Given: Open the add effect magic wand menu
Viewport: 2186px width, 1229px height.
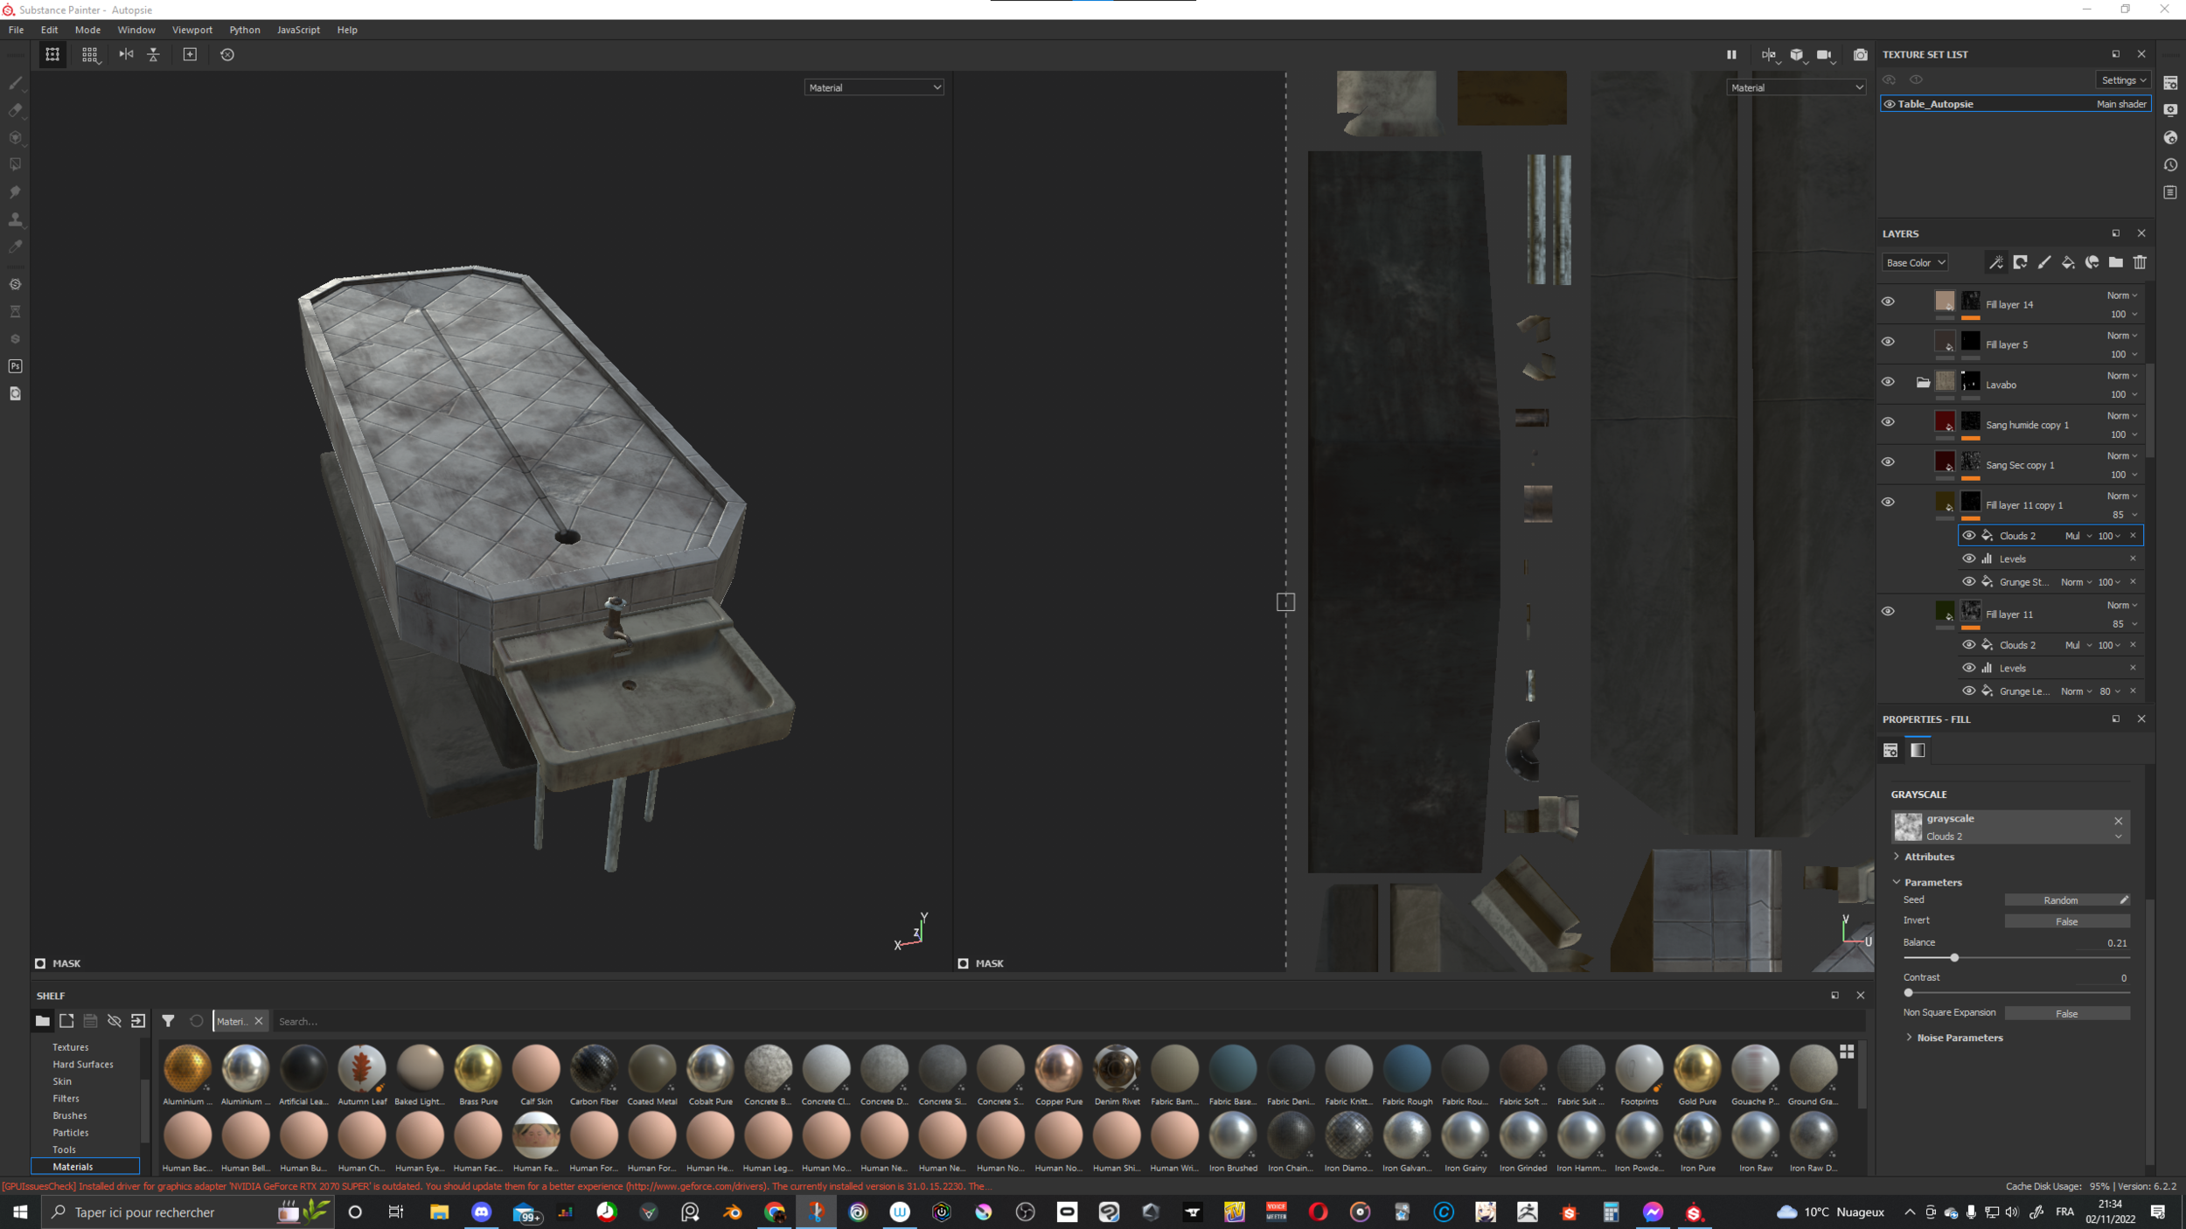Looking at the screenshot, I should [1996, 262].
